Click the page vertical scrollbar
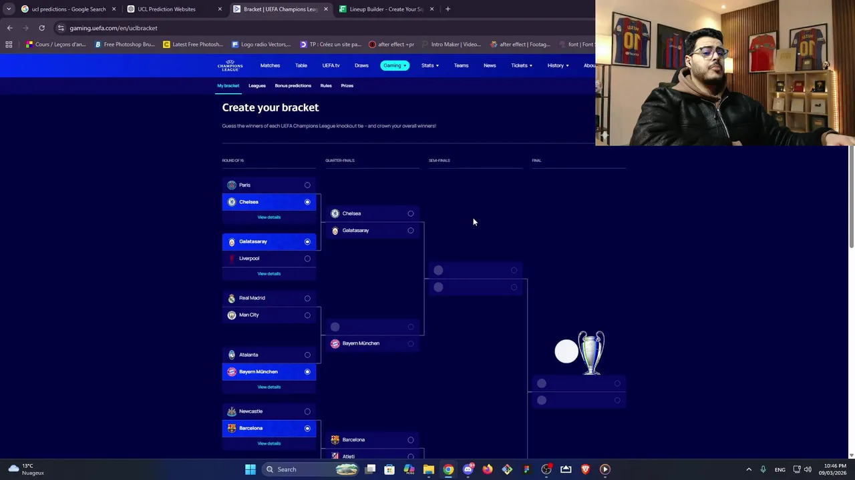855x480 pixels. click(851, 197)
